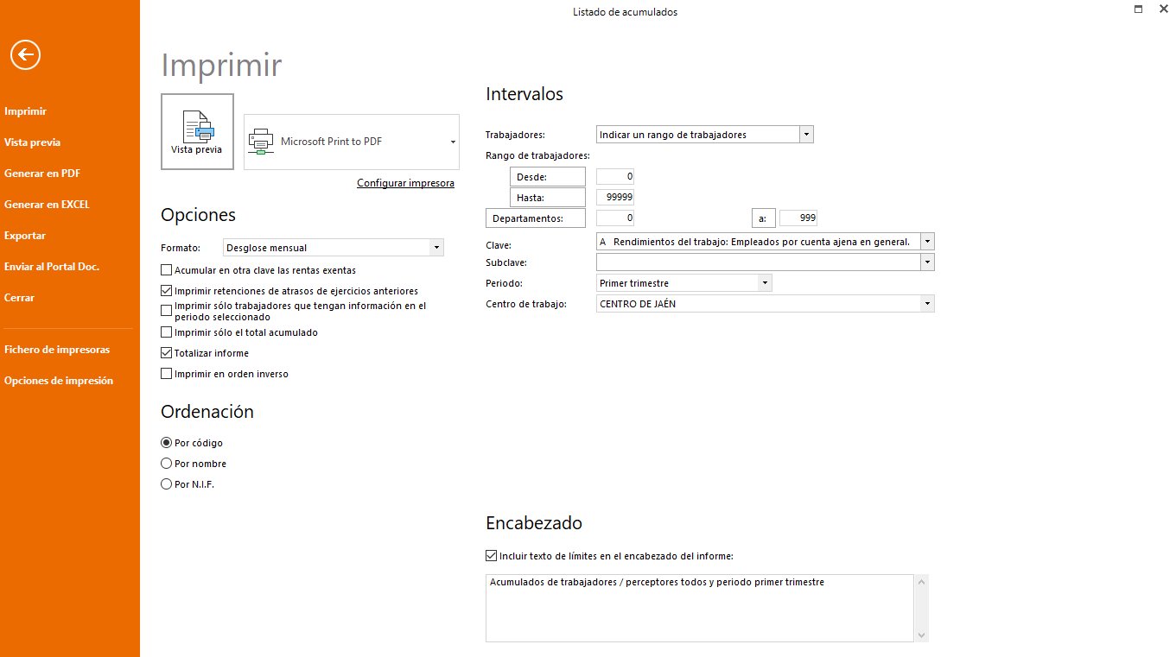The height and width of the screenshot is (657, 1176).
Task: Click the departamentos end field showing 999
Action: 798,218
